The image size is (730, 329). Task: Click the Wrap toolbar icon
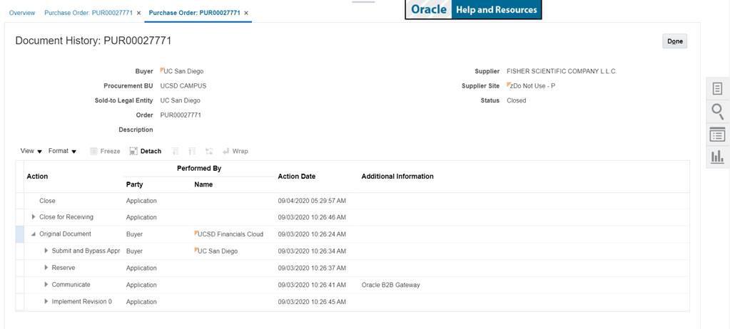point(235,151)
